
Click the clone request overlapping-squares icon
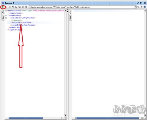pos(19,7)
